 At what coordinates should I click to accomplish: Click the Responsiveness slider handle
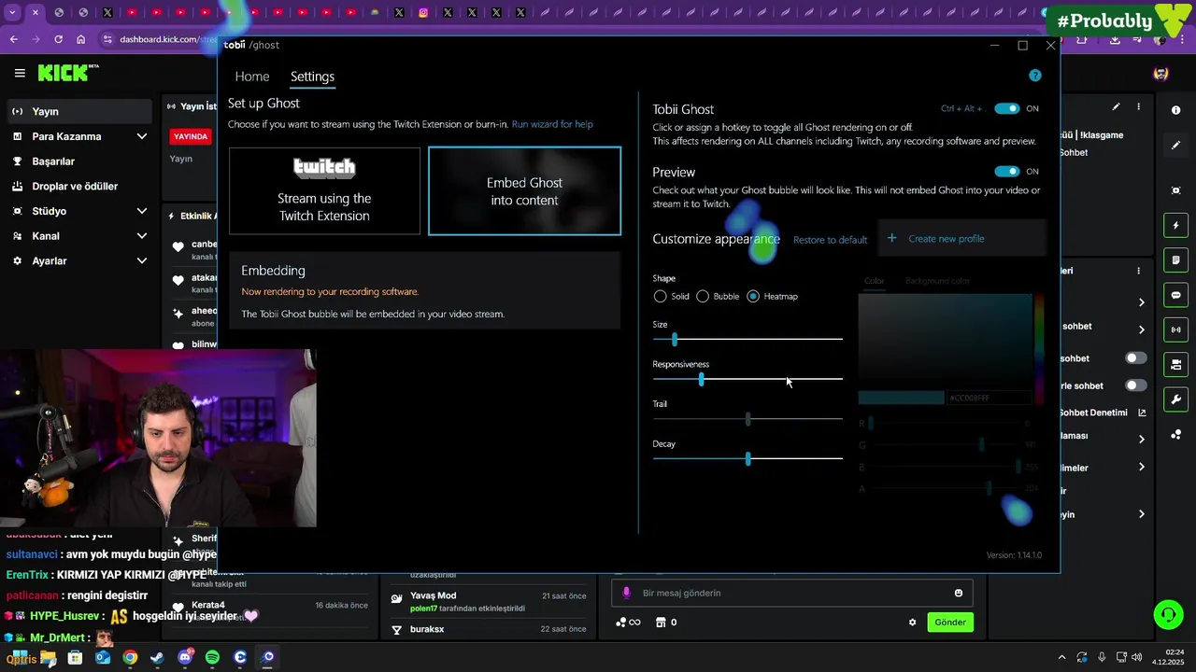702,379
